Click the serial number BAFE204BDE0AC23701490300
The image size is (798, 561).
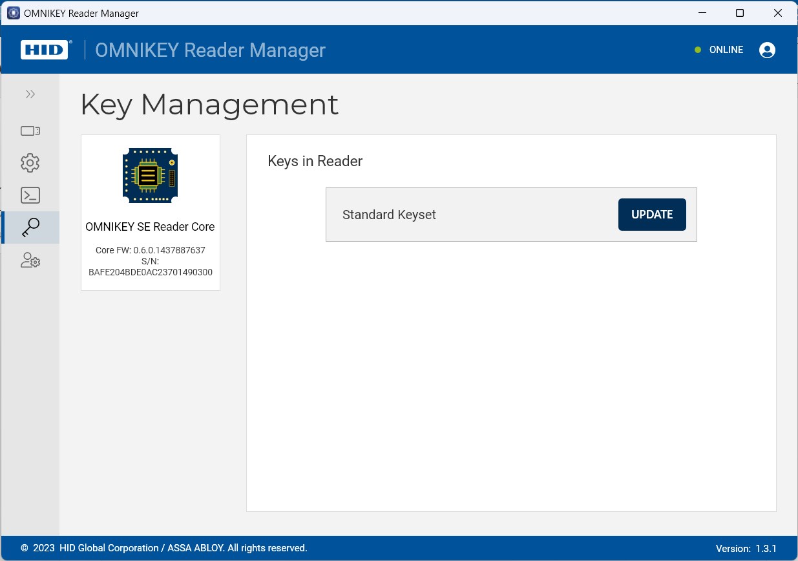150,272
